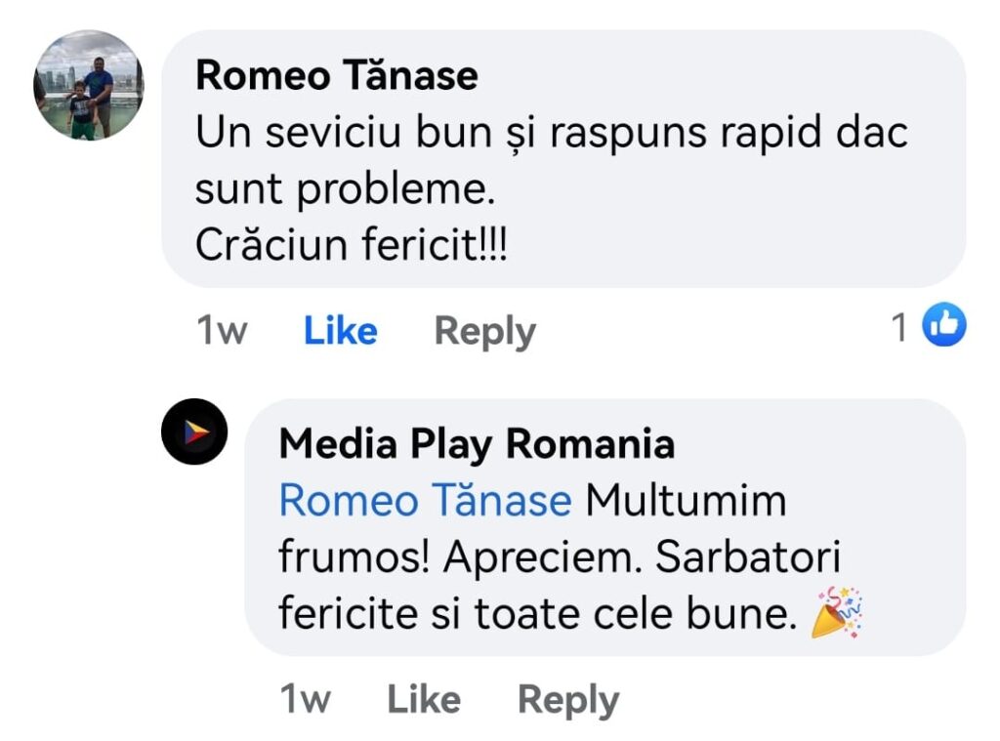Click the blue Romeo Tănase mention link
The height and width of the screenshot is (741, 1000).
425,501
